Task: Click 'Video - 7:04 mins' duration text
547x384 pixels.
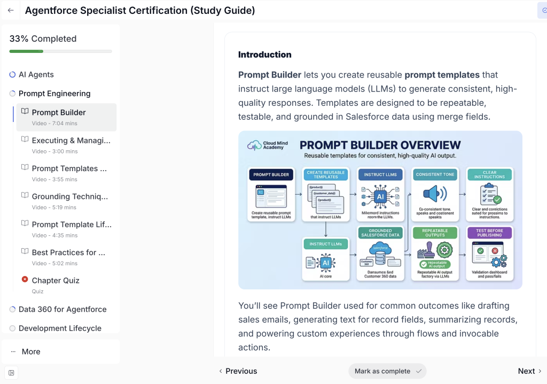Action: (x=54, y=124)
